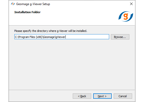Screen dimensions: 144x102
Task: Focus the installation directory path field
Action: 62,37
